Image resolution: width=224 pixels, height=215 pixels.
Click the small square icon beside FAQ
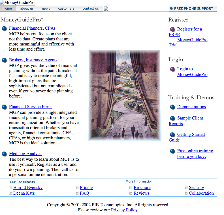pos(77,193)
